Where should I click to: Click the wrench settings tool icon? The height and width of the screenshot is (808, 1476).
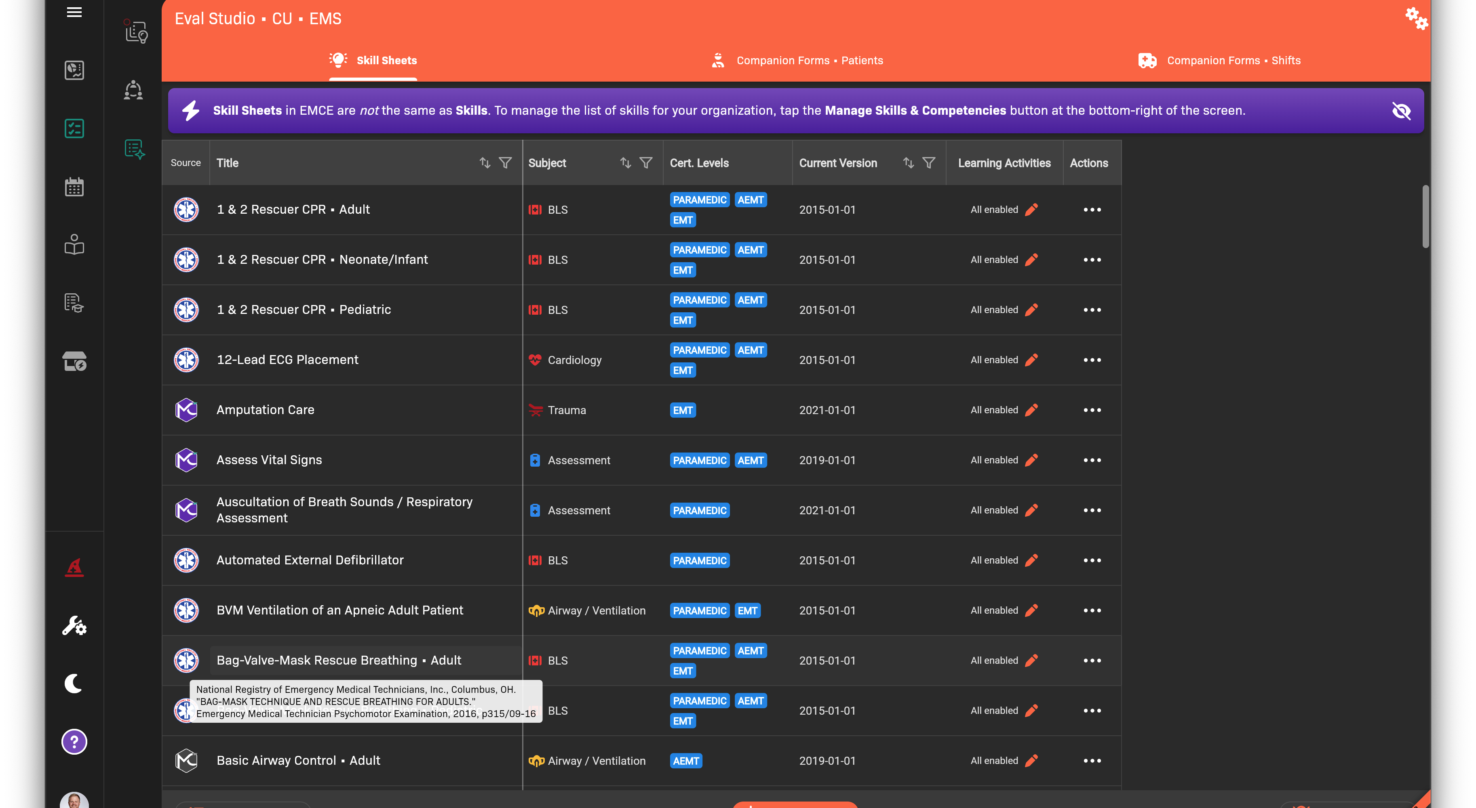[x=74, y=625]
